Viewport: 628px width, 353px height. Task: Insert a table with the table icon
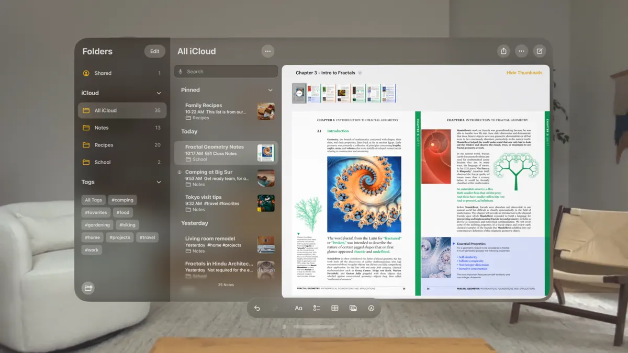coord(334,308)
